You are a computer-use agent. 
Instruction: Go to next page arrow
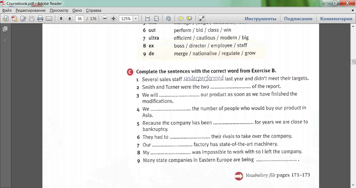point(70,19)
